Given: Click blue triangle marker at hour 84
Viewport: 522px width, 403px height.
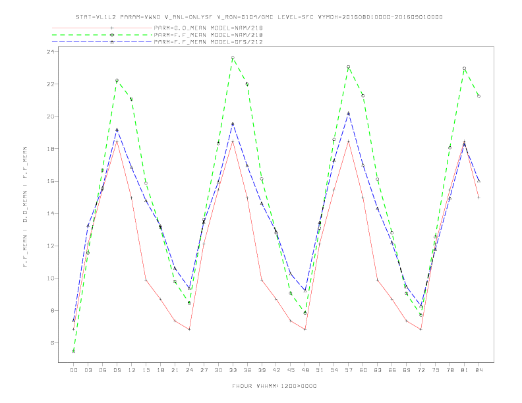Looking at the screenshot, I should pyautogui.click(x=478, y=181).
